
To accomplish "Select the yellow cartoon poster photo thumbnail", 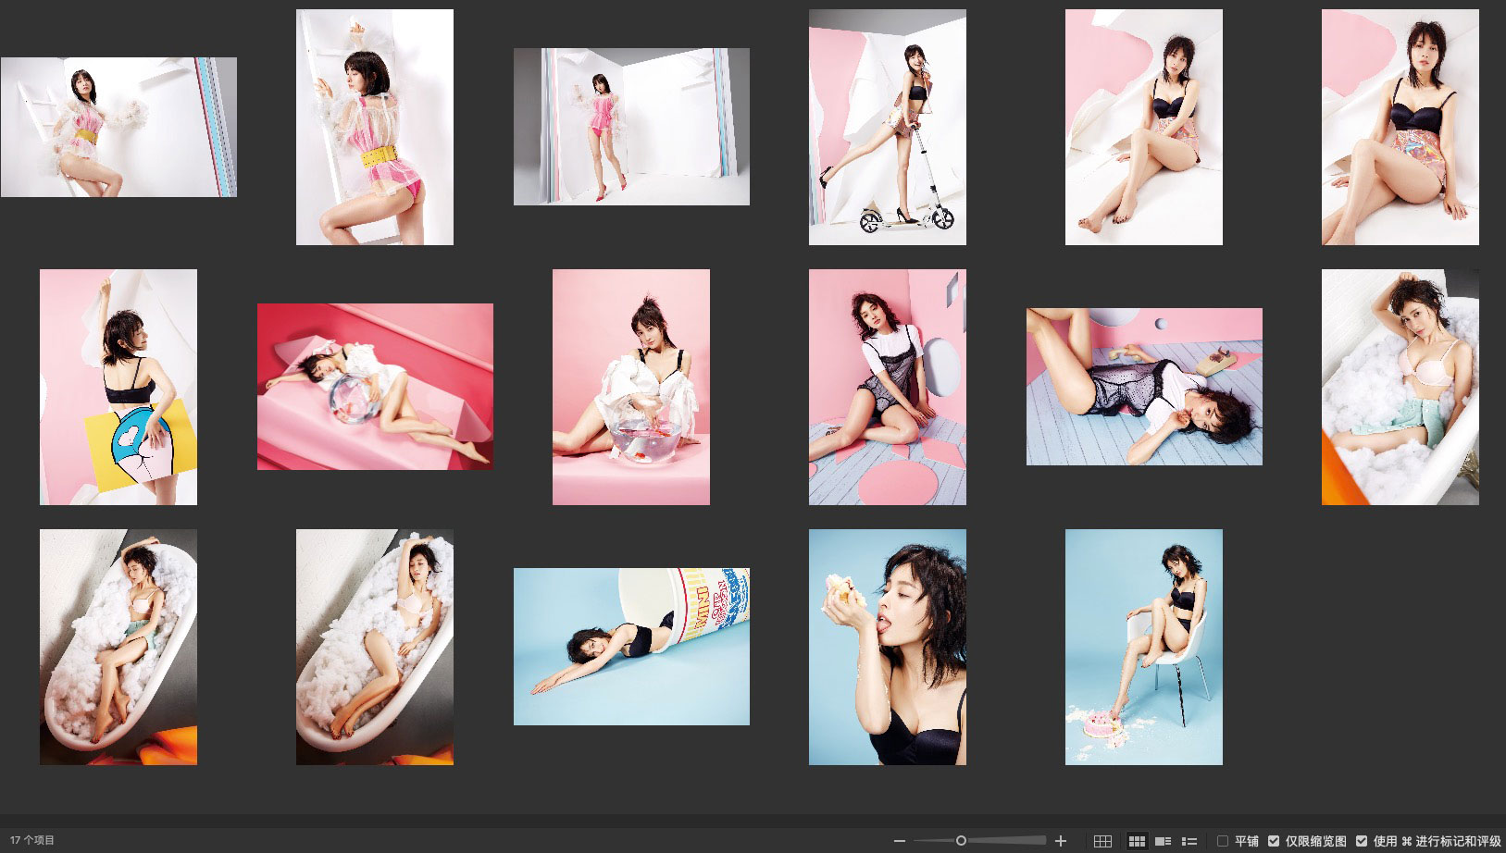I will [118, 387].
